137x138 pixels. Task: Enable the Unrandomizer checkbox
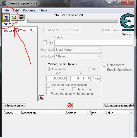[x=104, y=65]
